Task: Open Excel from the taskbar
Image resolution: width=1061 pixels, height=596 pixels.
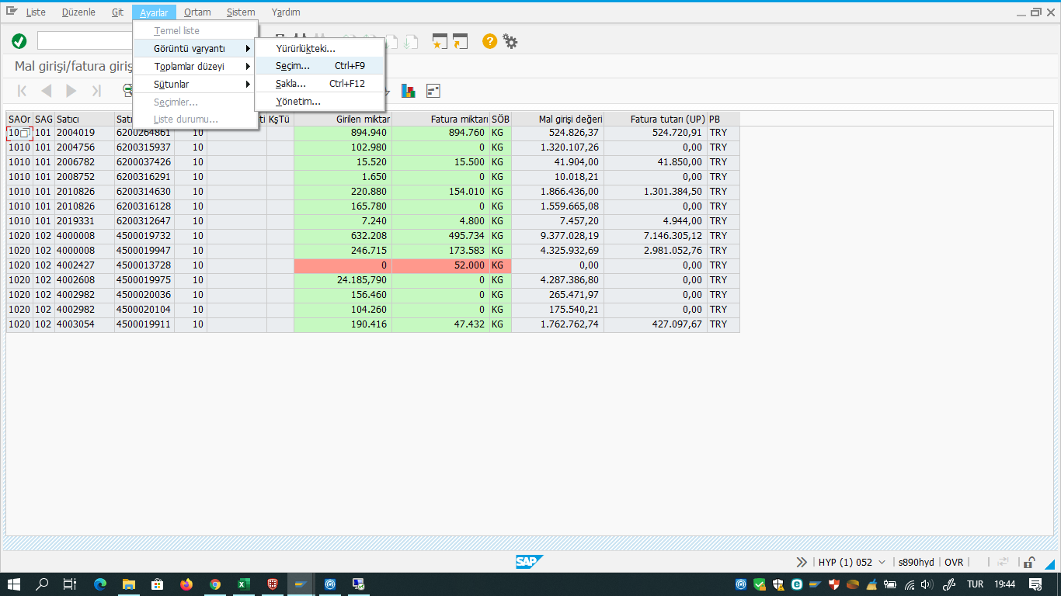Action: tap(243, 584)
